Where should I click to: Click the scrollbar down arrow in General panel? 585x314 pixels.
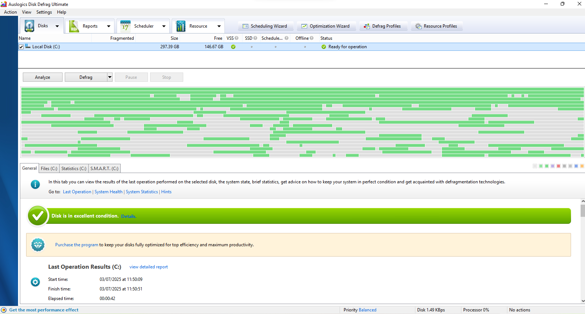583,301
